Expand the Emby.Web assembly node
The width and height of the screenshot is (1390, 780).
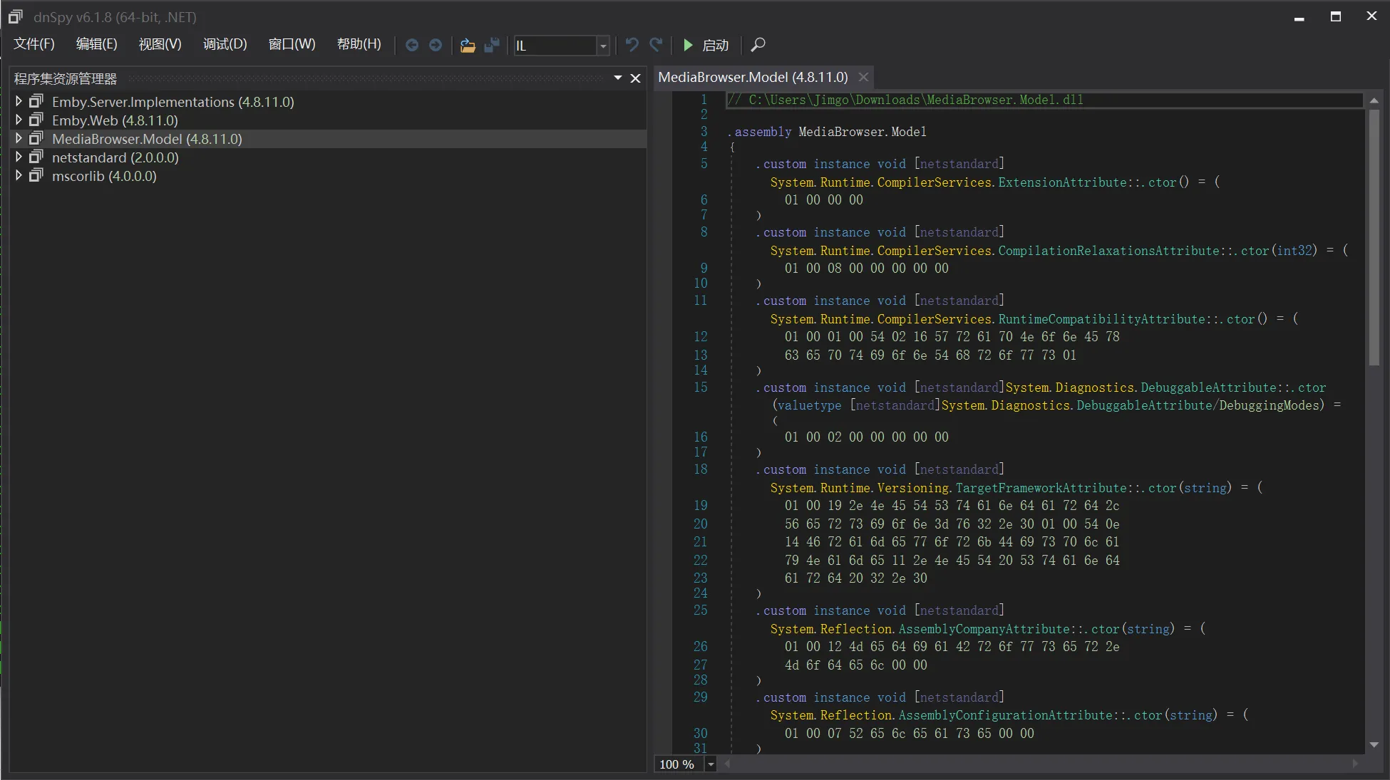click(19, 120)
